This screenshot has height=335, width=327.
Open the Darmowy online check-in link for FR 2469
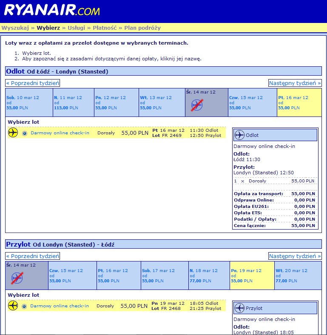pyautogui.click(x=60, y=133)
